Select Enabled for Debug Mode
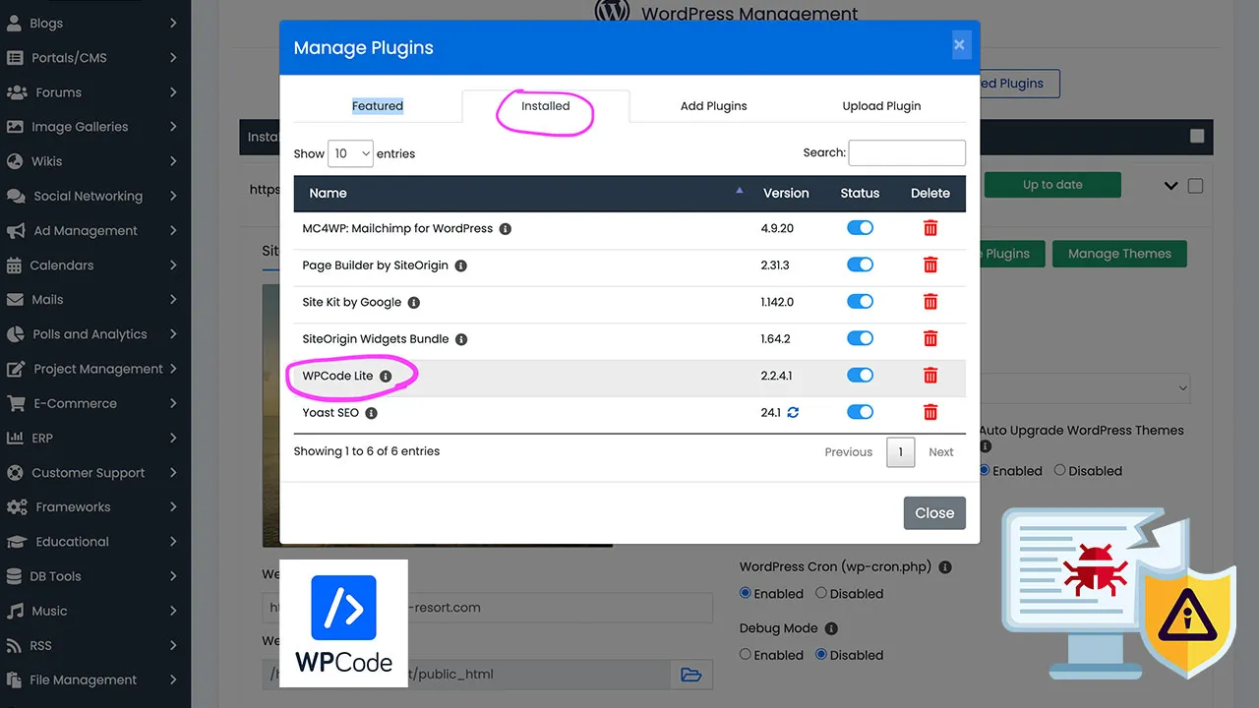Viewport: 1259px width, 708px height. [x=746, y=655]
